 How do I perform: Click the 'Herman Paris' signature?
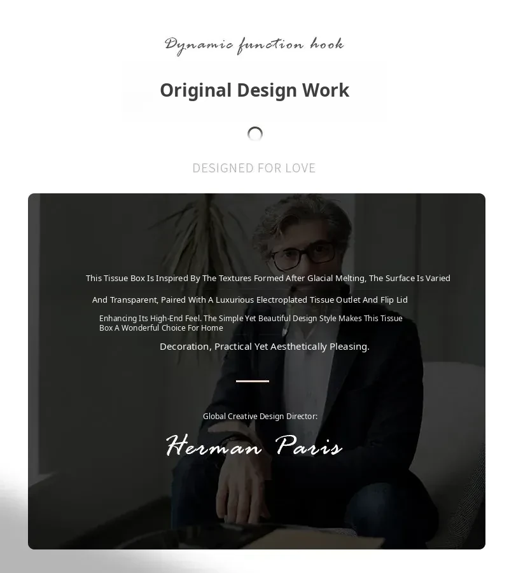click(254, 445)
